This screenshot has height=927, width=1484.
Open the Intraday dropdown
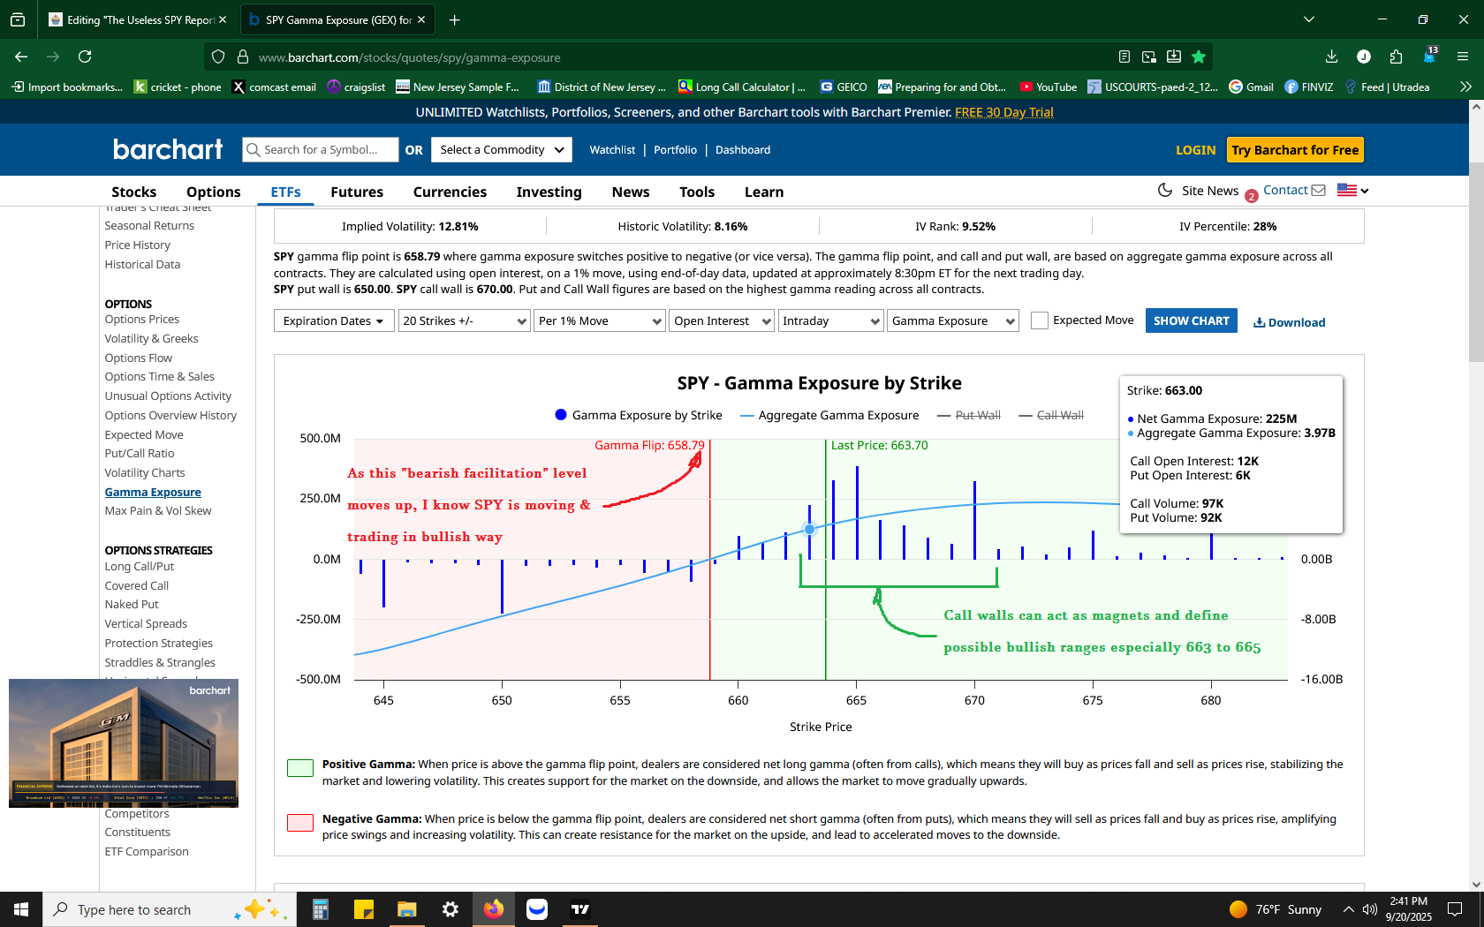coord(831,320)
